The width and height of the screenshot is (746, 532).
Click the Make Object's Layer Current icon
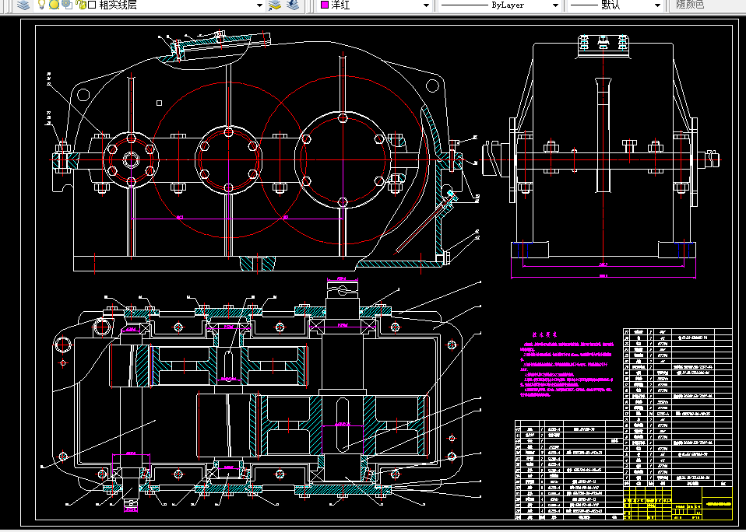(275, 5)
